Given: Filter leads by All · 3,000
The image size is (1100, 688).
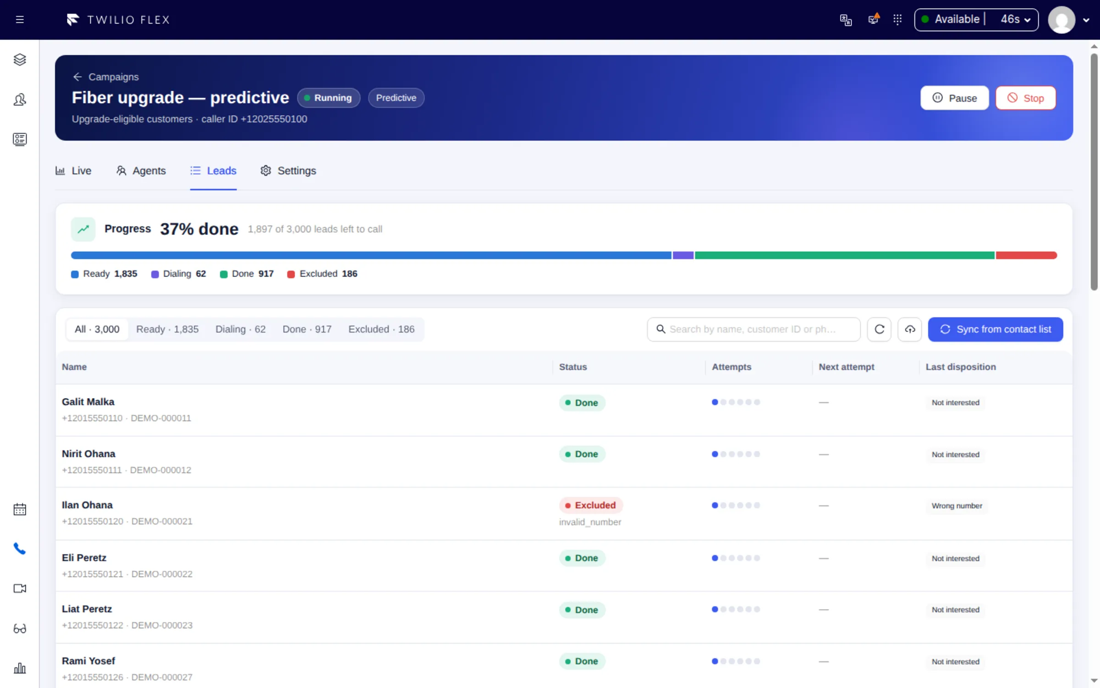Looking at the screenshot, I should [97, 329].
